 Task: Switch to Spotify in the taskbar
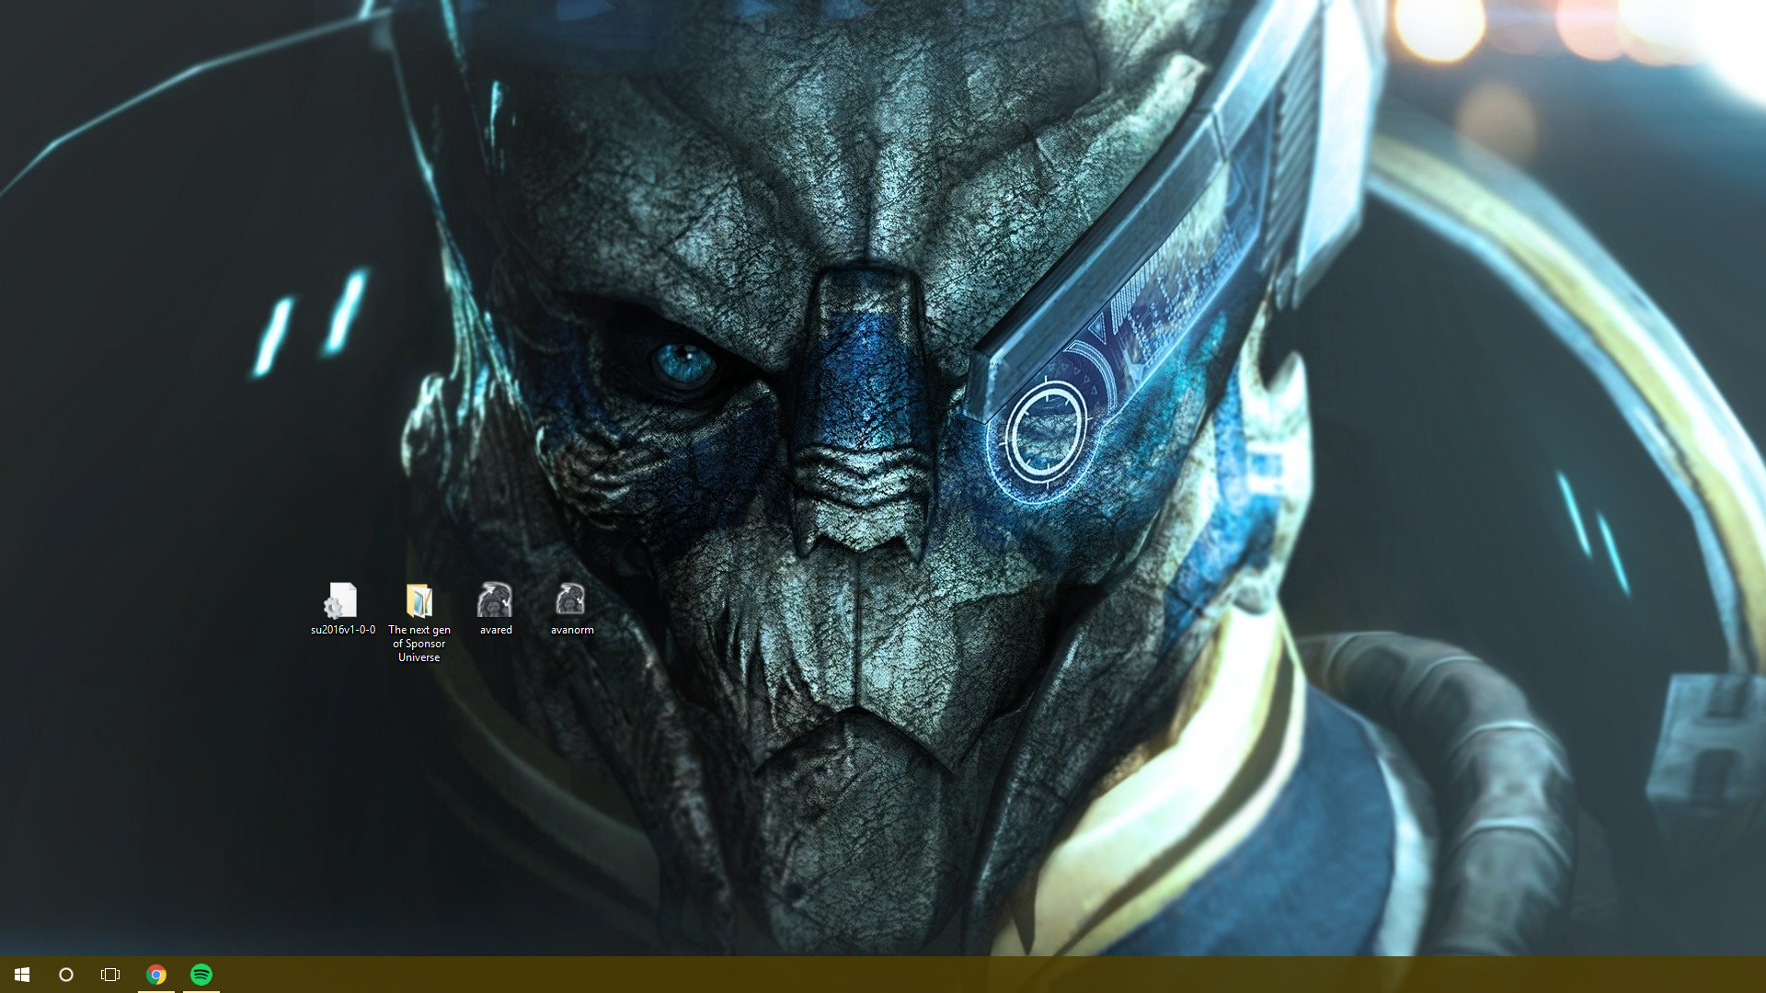[x=201, y=975]
